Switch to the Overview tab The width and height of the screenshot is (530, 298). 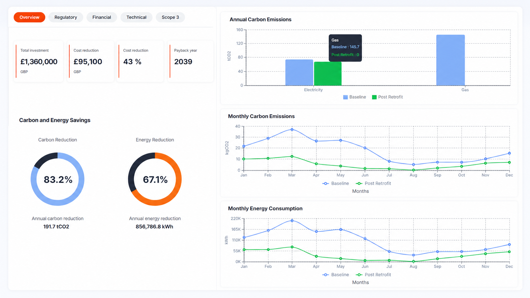click(x=29, y=17)
